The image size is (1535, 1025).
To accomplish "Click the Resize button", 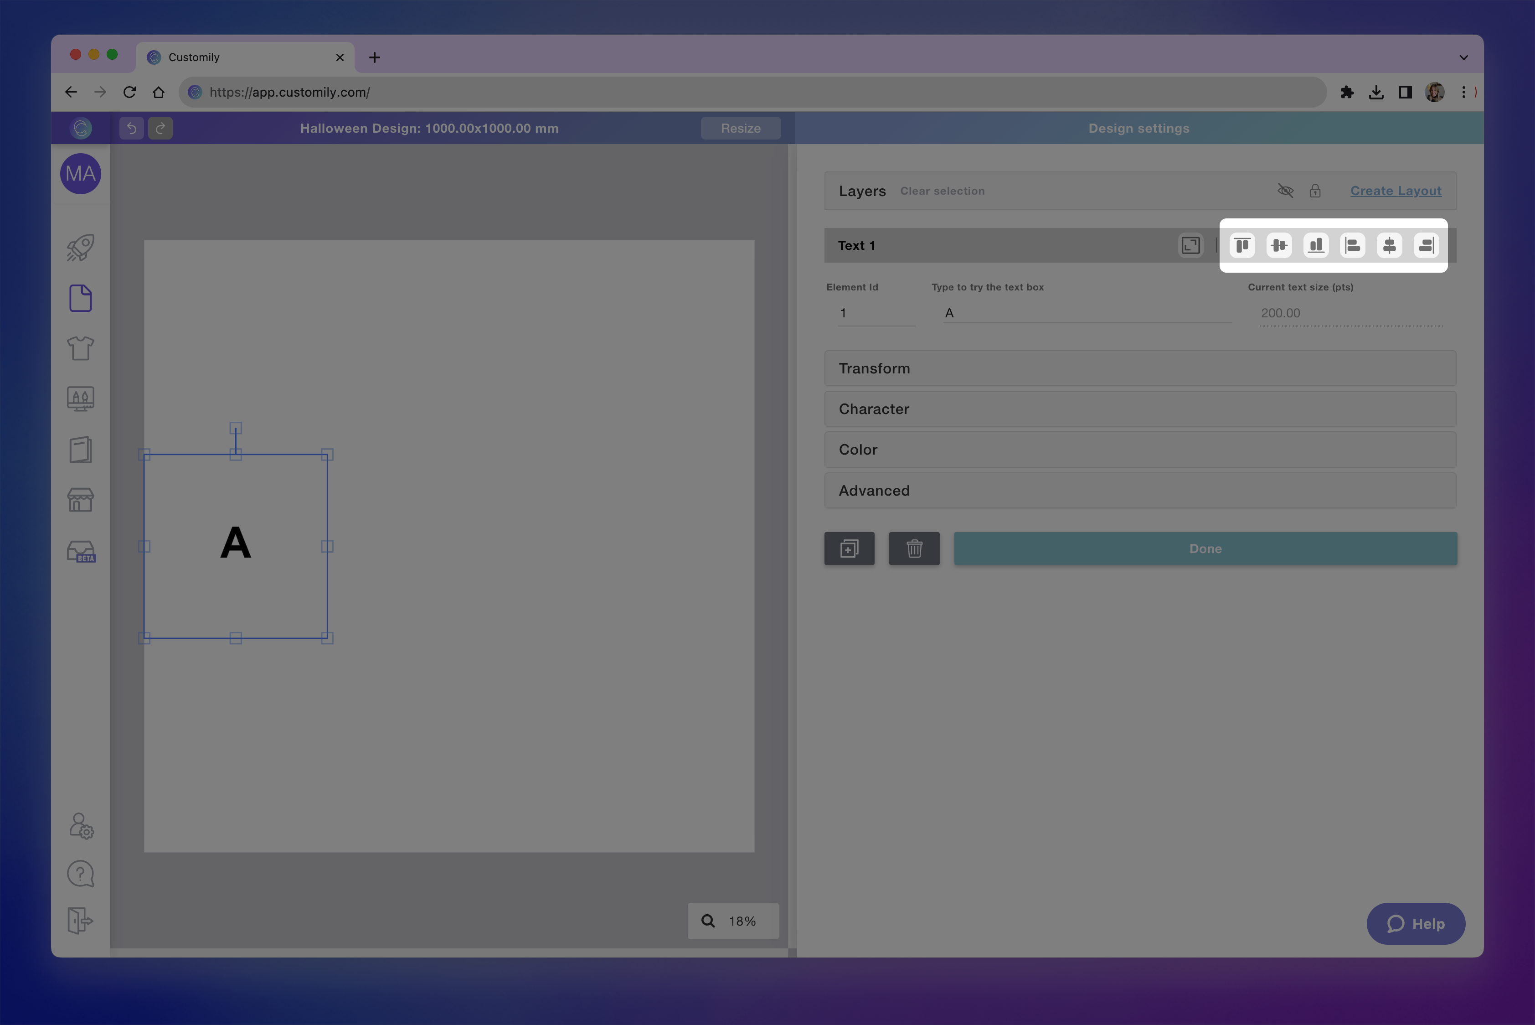I will pos(740,128).
